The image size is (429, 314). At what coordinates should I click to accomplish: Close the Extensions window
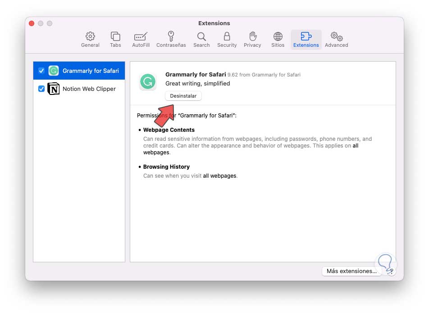coord(32,23)
